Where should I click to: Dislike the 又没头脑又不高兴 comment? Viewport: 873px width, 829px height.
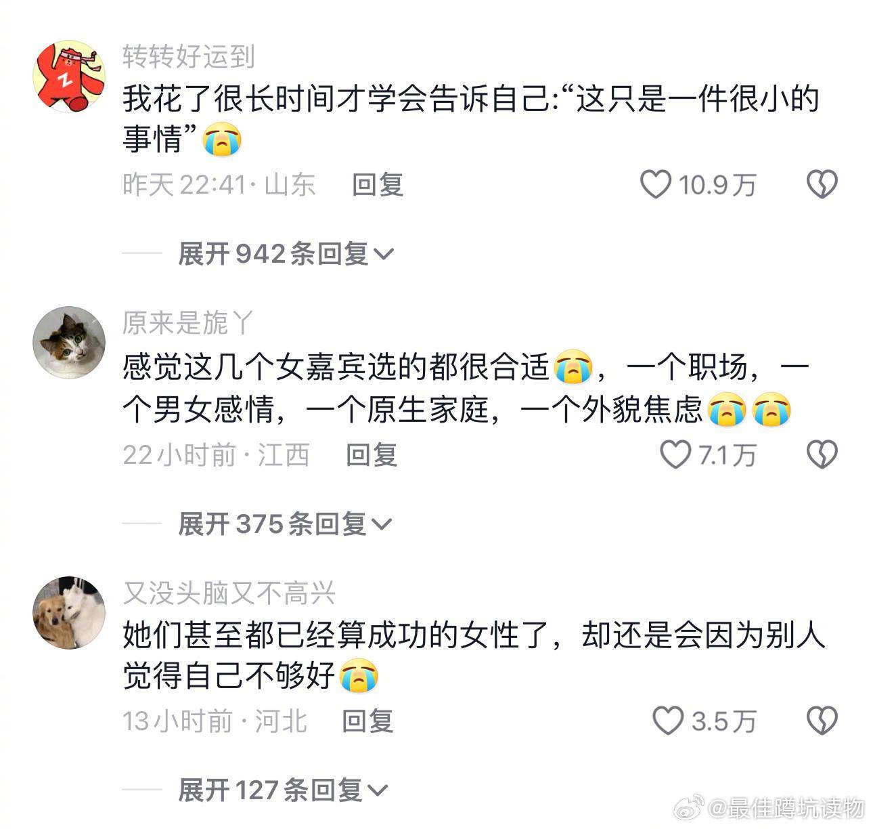(822, 721)
